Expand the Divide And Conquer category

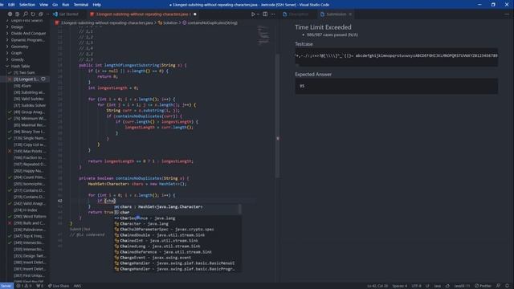pyautogui.click(x=28, y=34)
